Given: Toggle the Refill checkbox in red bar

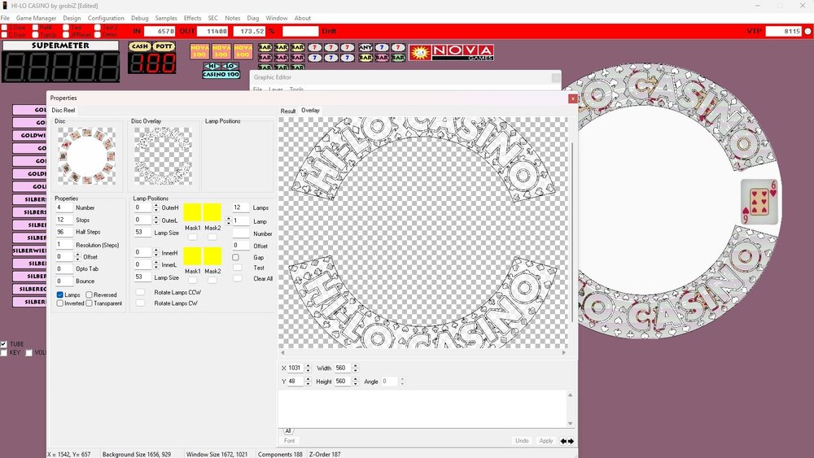Looking at the screenshot, I should point(35,28).
